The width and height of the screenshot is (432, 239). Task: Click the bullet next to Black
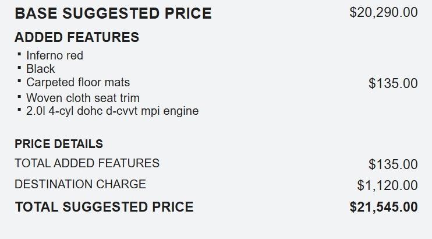(x=19, y=68)
